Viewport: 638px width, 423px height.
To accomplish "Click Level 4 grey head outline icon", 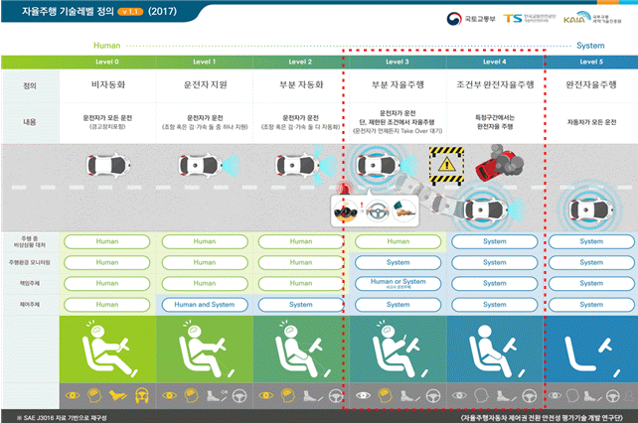I will pyautogui.click(x=481, y=395).
